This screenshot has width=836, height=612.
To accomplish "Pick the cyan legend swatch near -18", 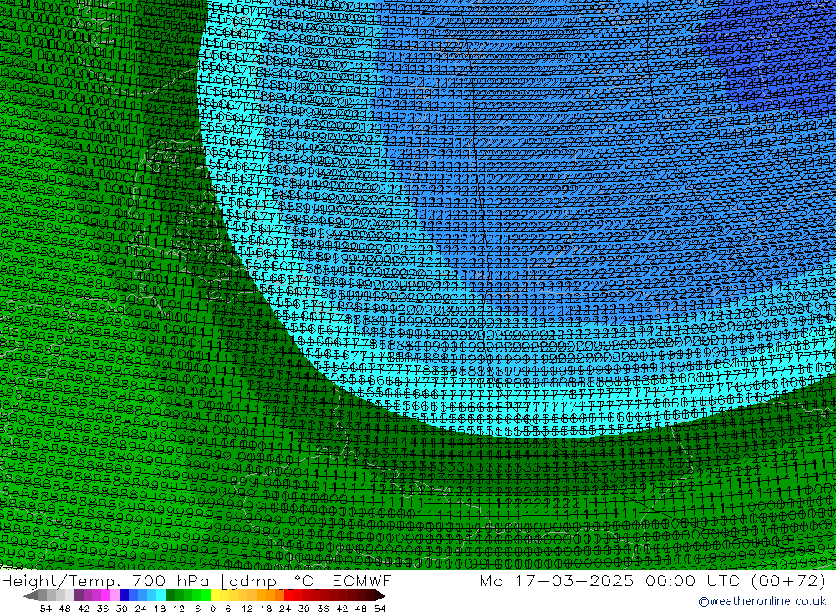I will [161, 595].
